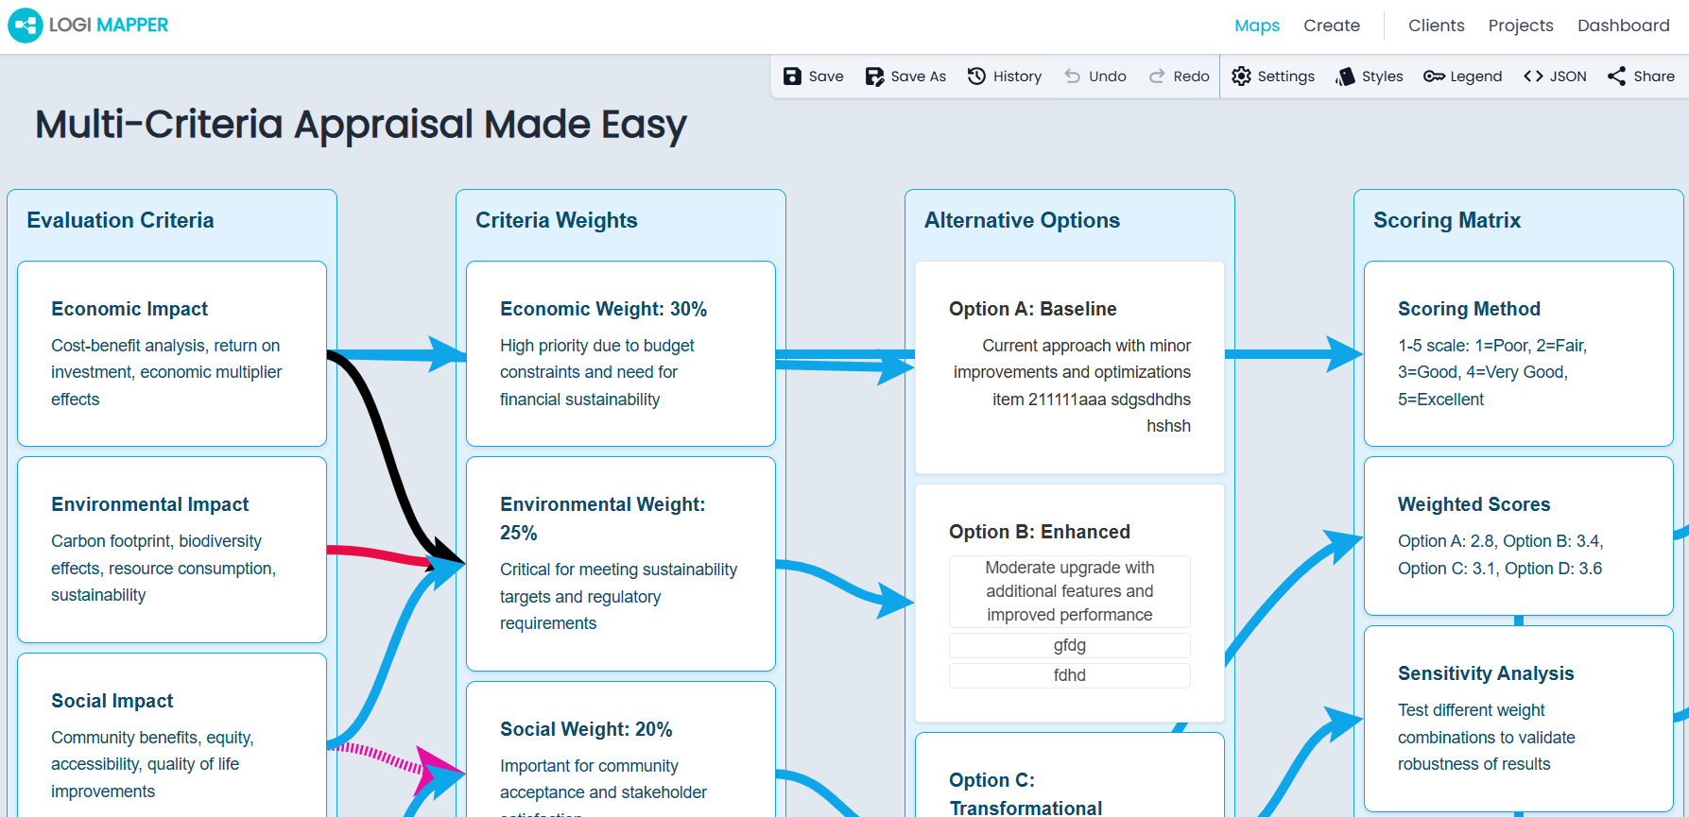Image resolution: width=1689 pixels, height=817 pixels.
Task: Open Settings gear icon
Action: point(1241,77)
